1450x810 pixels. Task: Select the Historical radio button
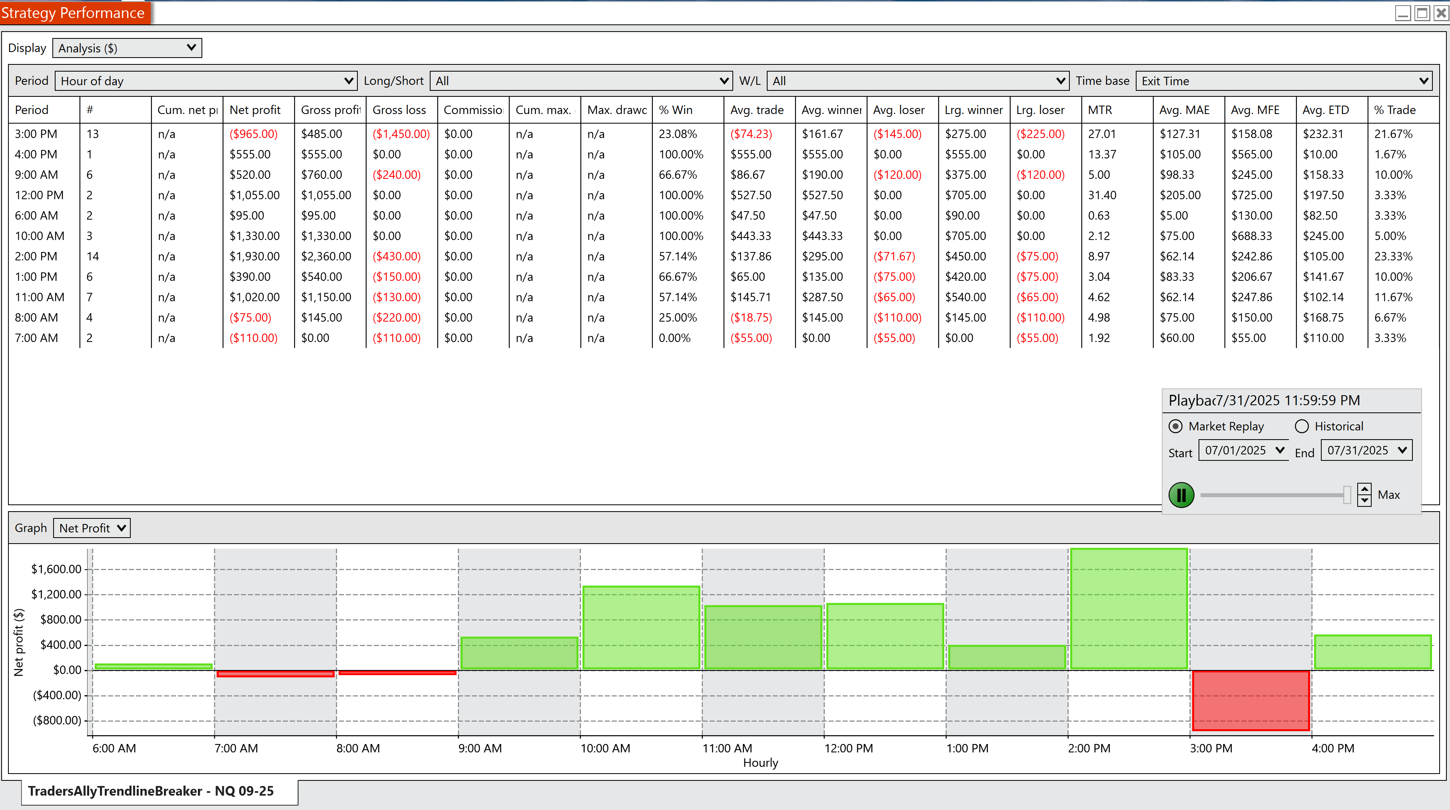click(1301, 426)
